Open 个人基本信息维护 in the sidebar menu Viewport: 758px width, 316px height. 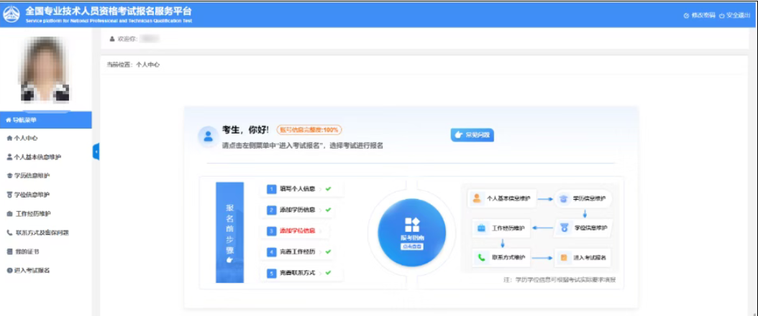pyautogui.click(x=34, y=157)
